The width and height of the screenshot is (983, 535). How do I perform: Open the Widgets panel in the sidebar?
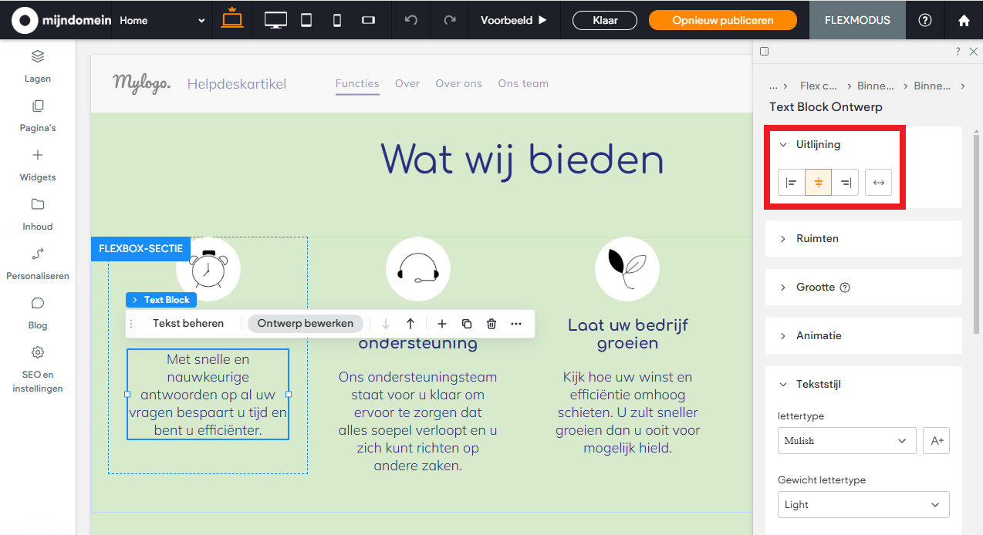37,166
